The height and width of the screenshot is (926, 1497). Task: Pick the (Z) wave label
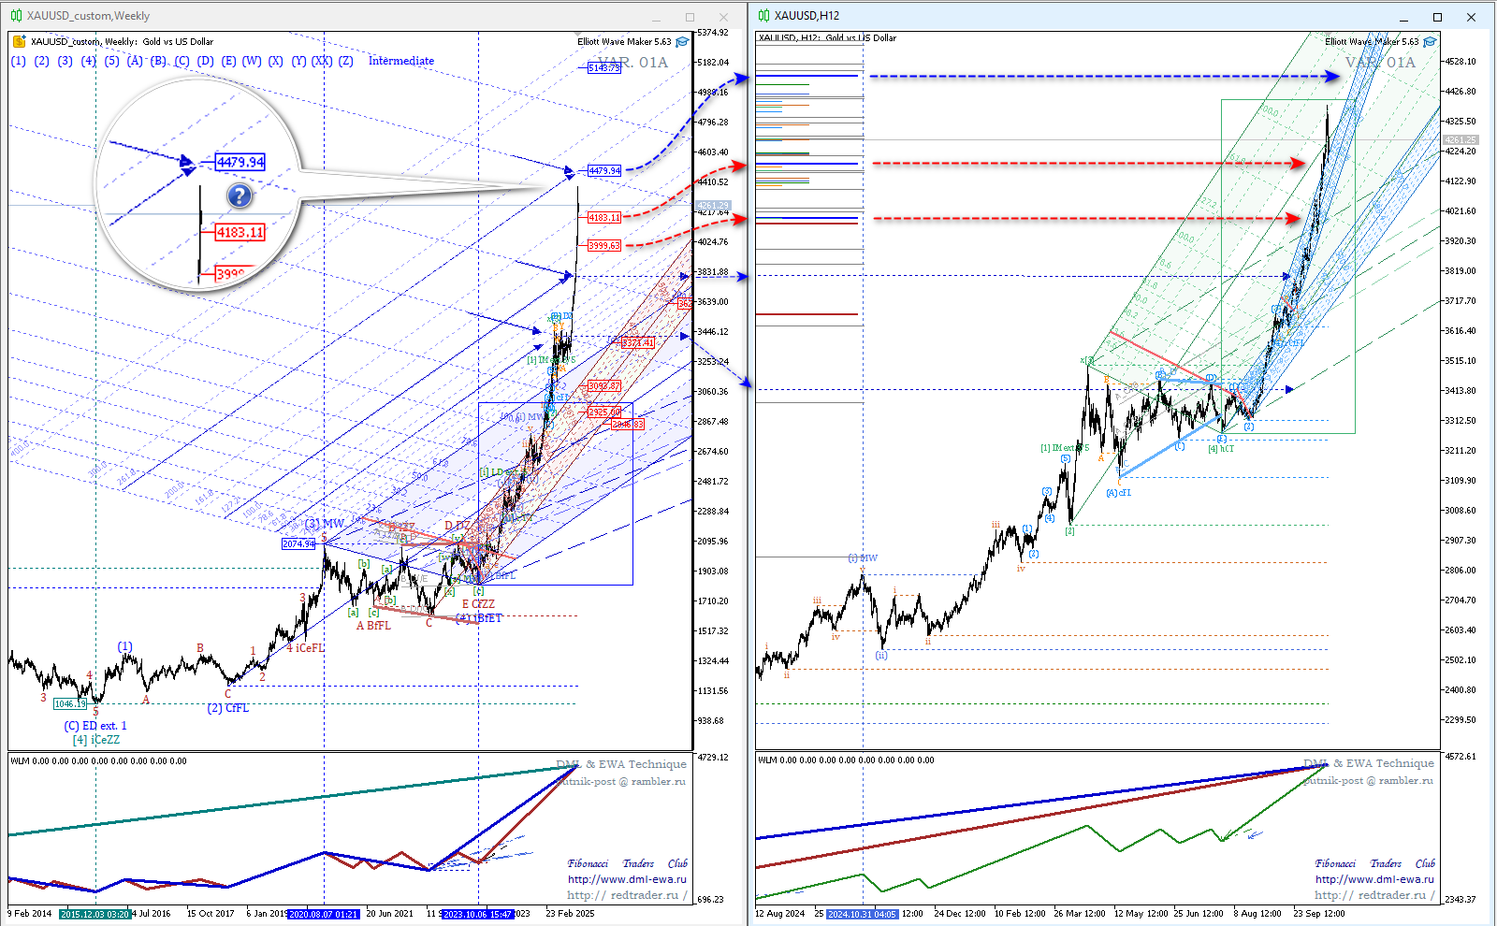346,61
